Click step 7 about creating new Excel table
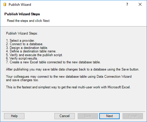This screenshot has height=122, width=147. (53, 62)
